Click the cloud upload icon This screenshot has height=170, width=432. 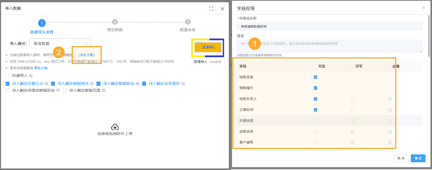115,127
